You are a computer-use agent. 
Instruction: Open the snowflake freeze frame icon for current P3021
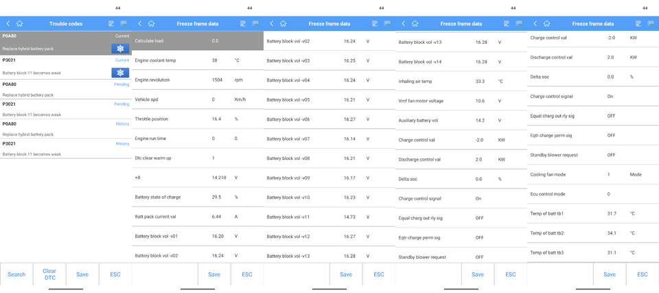point(120,73)
